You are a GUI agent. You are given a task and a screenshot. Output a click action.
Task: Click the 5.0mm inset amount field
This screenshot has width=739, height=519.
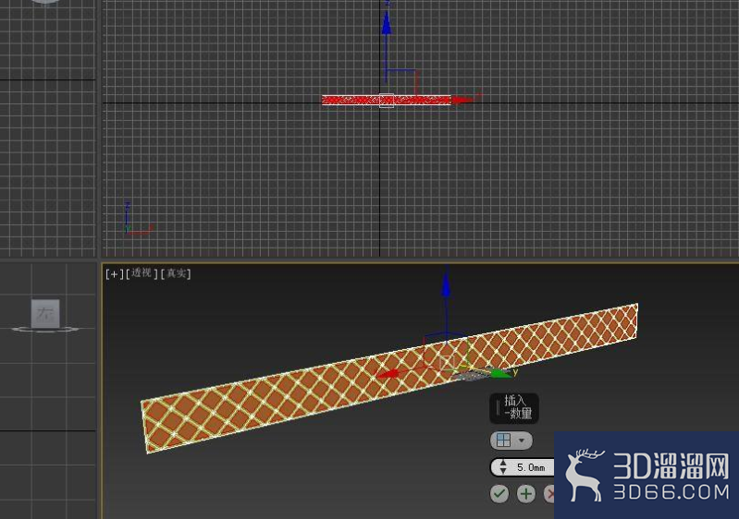click(x=531, y=467)
